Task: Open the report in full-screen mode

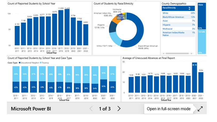Action: (200, 109)
